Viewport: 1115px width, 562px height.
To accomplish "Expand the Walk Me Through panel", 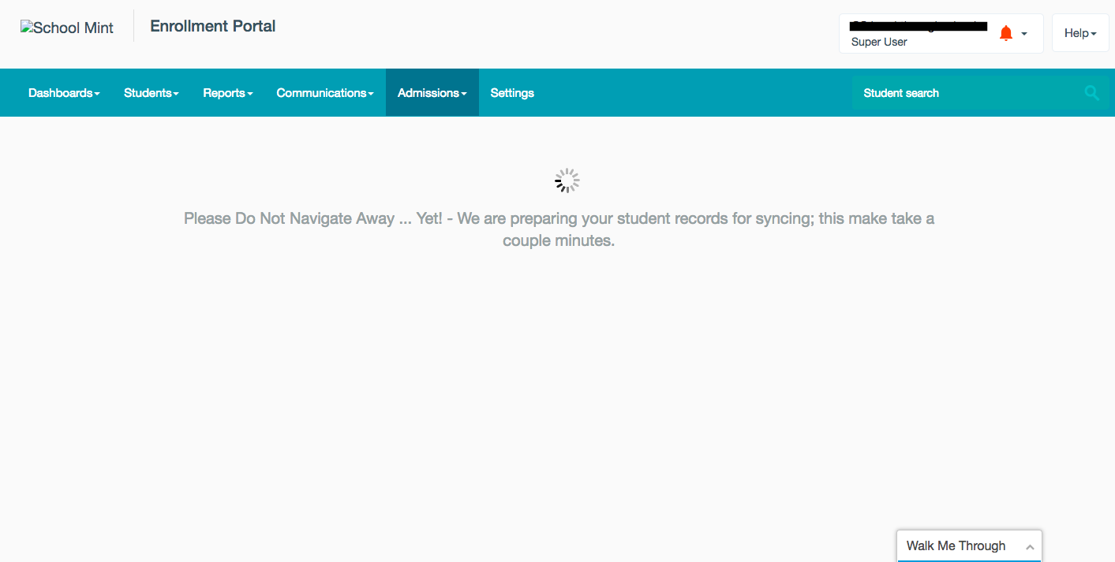I will point(969,545).
